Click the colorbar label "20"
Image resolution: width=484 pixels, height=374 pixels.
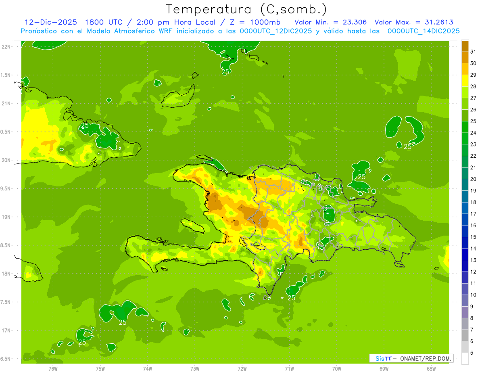pyautogui.click(x=474, y=179)
